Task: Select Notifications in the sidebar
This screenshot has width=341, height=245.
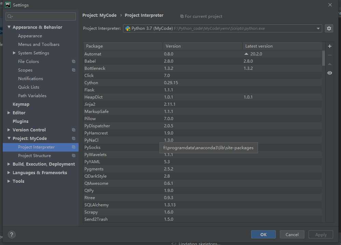Action: (30, 79)
